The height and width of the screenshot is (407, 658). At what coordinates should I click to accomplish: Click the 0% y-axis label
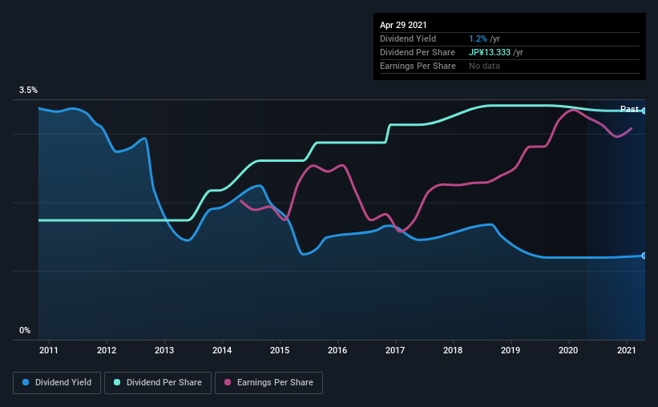25,330
